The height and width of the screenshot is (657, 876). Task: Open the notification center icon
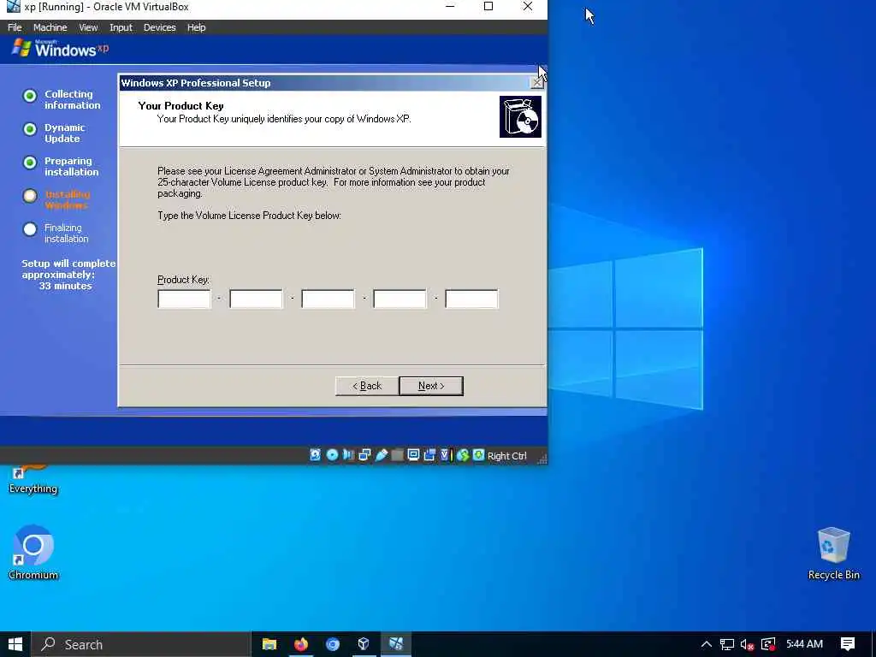[848, 644]
